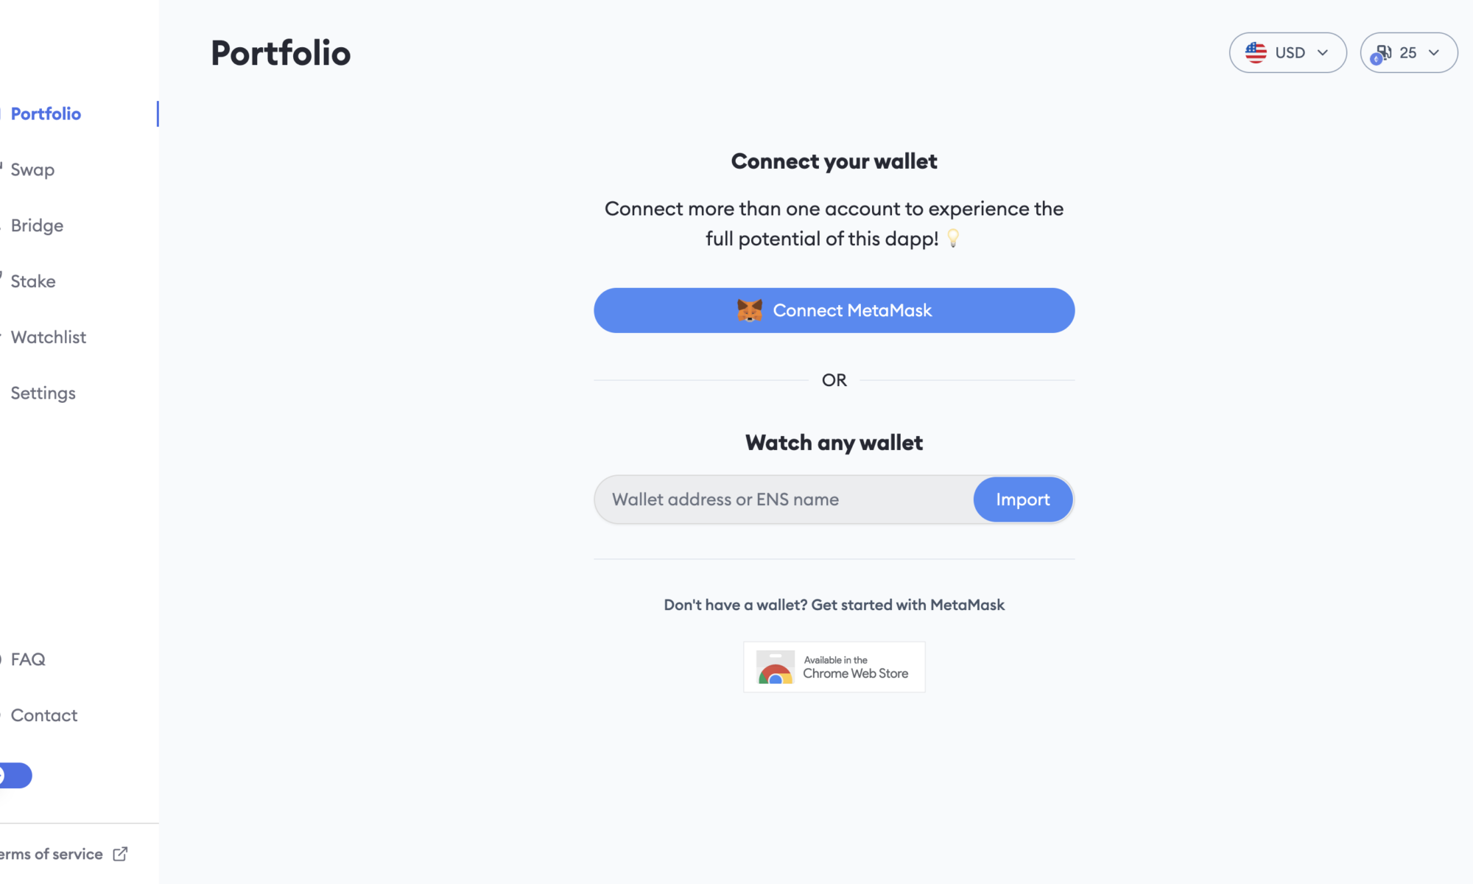Click the gas pump icon showing network fees
Screen dimensions: 1473x884
point(1385,52)
